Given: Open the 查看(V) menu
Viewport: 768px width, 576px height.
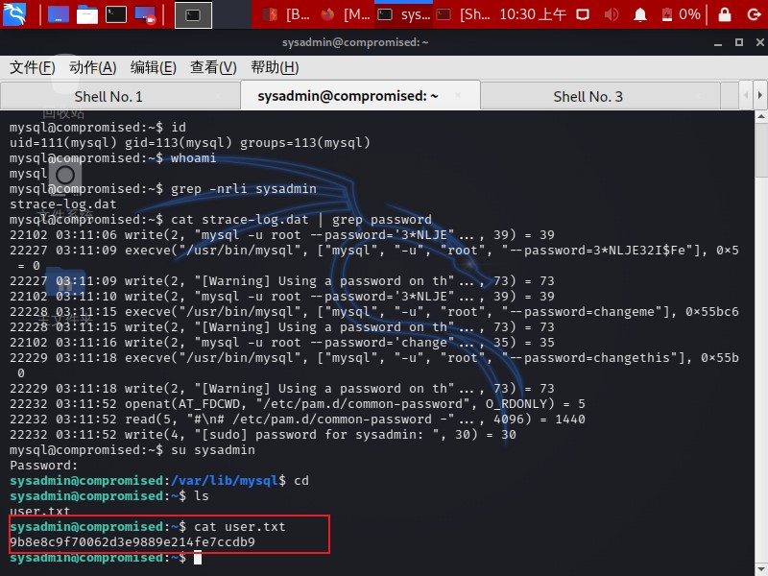Looking at the screenshot, I should pyautogui.click(x=213, y=67).
